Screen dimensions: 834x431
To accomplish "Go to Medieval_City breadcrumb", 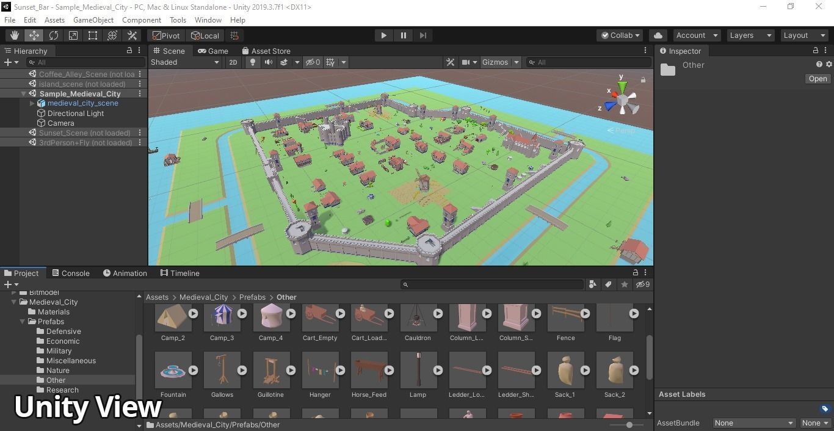I will [203, 297].
